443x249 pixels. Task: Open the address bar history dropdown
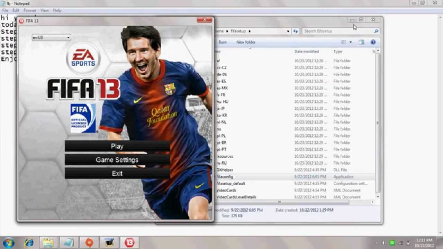(x=288, y=31)
